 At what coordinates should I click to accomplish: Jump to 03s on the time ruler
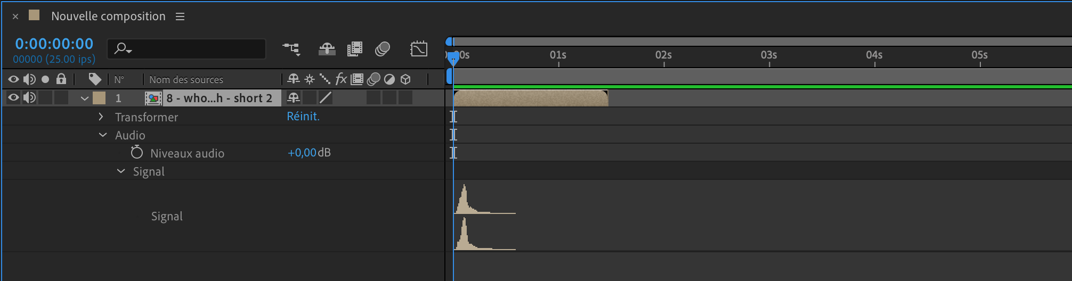pyautogui.click(x=769, y=55)
